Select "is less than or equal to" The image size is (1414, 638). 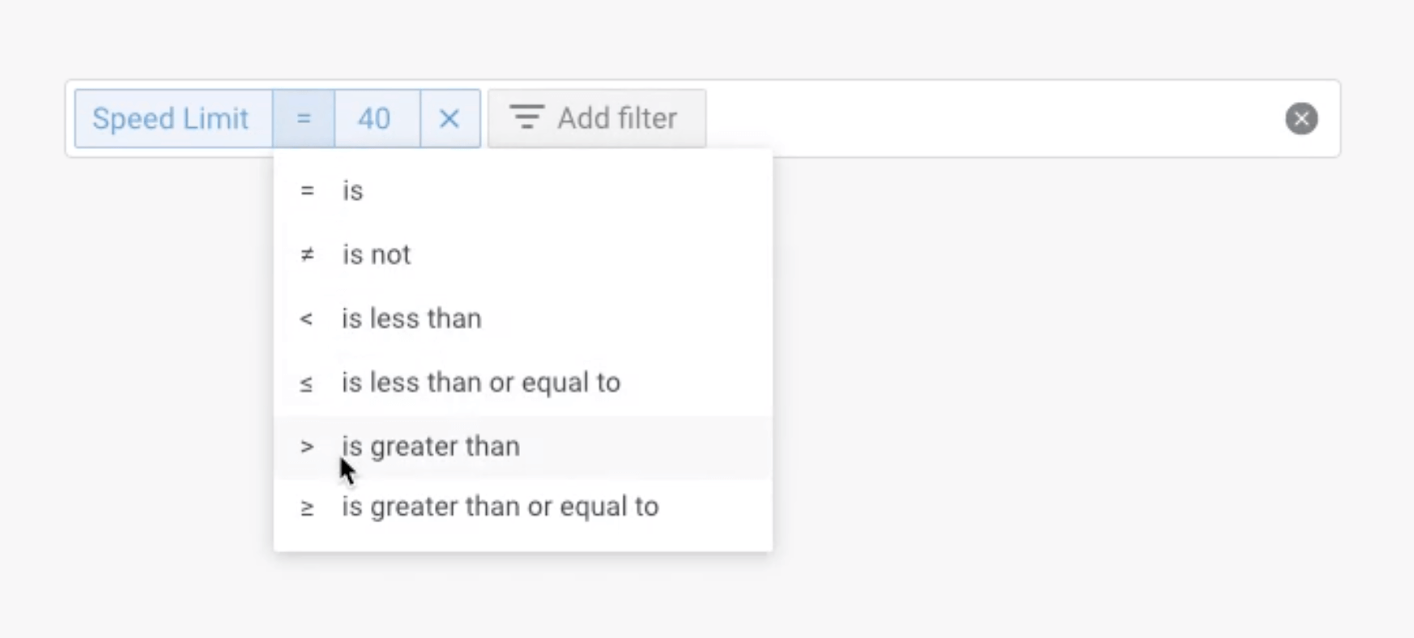[x=481, y=383]
